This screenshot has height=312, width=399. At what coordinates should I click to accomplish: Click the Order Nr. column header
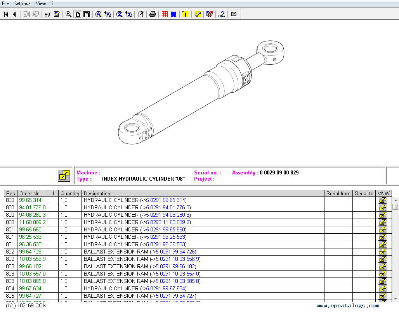click(x=33, y=194)
